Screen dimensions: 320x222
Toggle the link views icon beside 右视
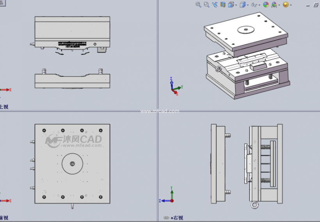tap(166, 218)
